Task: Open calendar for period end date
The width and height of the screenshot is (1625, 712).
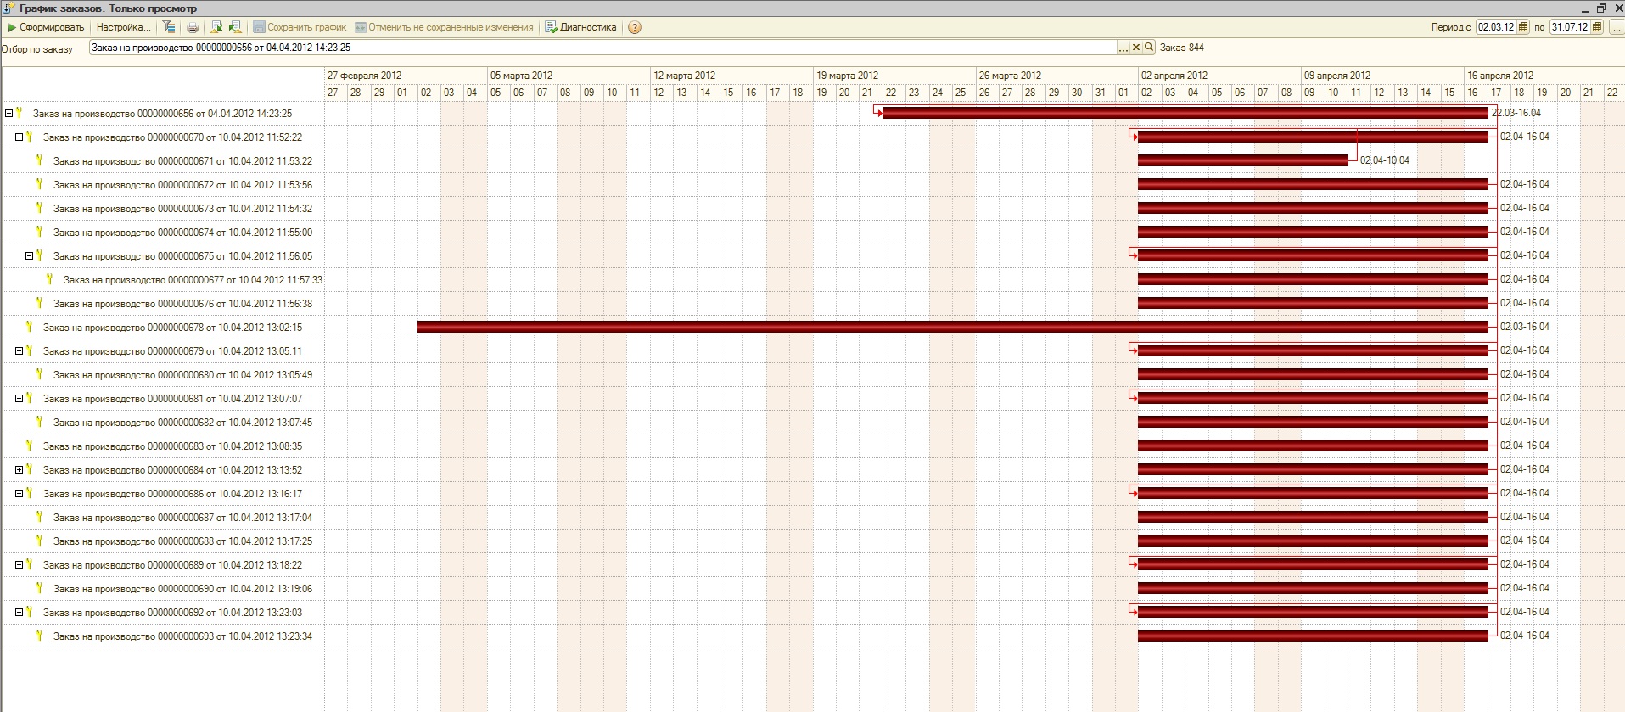Action: (1597, 27)
